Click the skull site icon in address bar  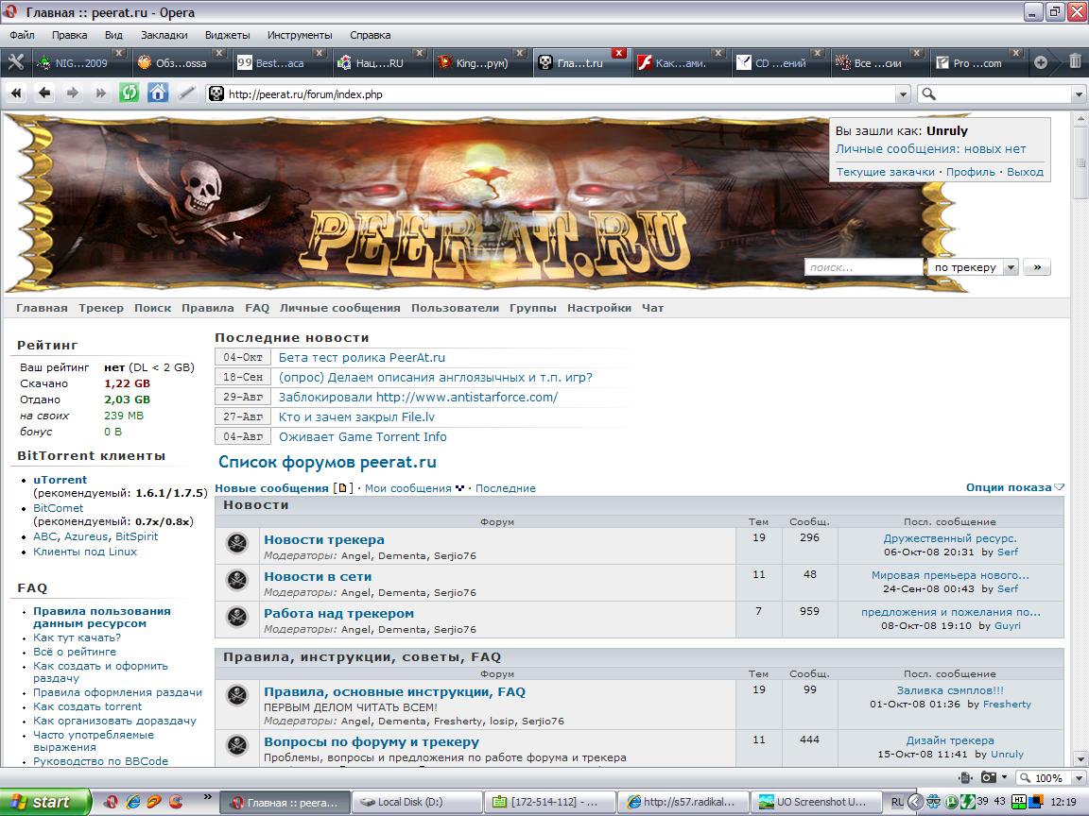point(216,93)
